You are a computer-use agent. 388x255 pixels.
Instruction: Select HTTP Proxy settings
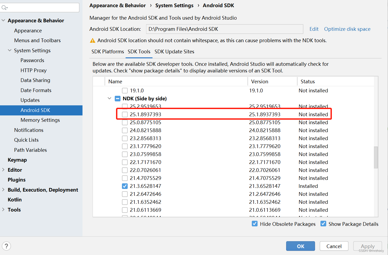pyautogui.click(x=34, y=70)
